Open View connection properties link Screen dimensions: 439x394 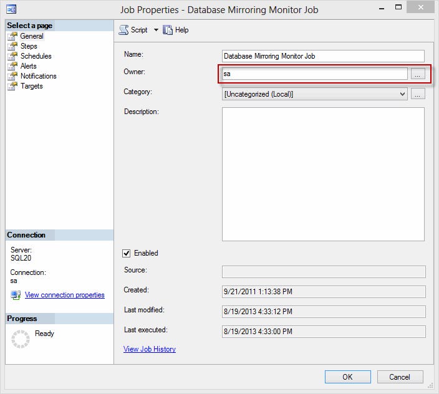[65, 295]
